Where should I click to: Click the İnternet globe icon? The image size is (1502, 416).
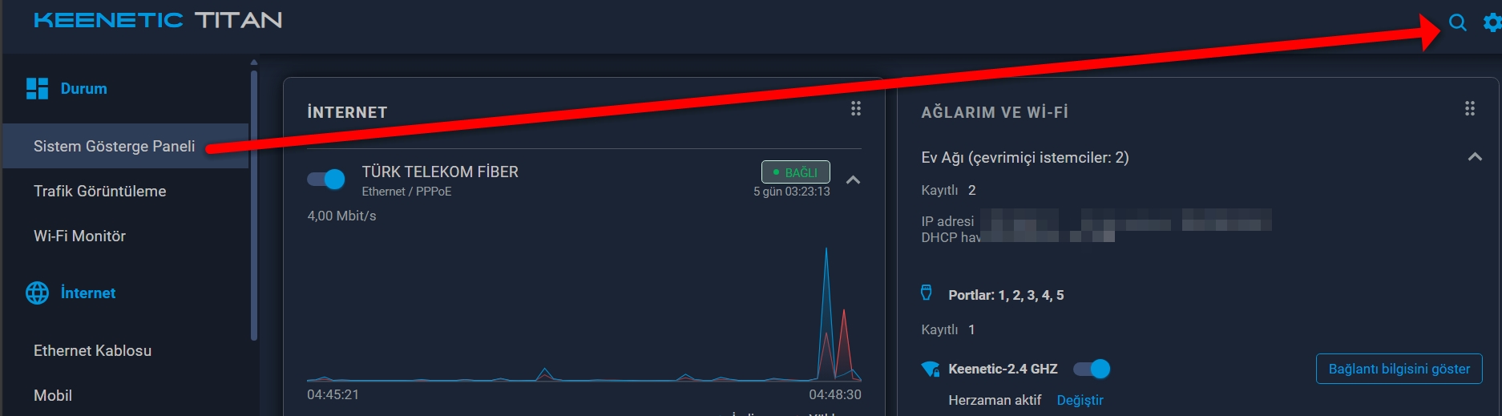tap(37, 293)
